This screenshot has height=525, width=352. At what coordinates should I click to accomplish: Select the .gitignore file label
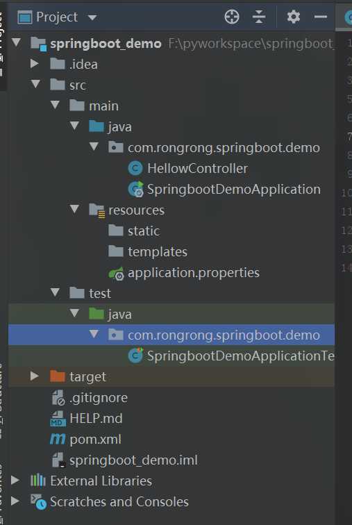(99, 398)
